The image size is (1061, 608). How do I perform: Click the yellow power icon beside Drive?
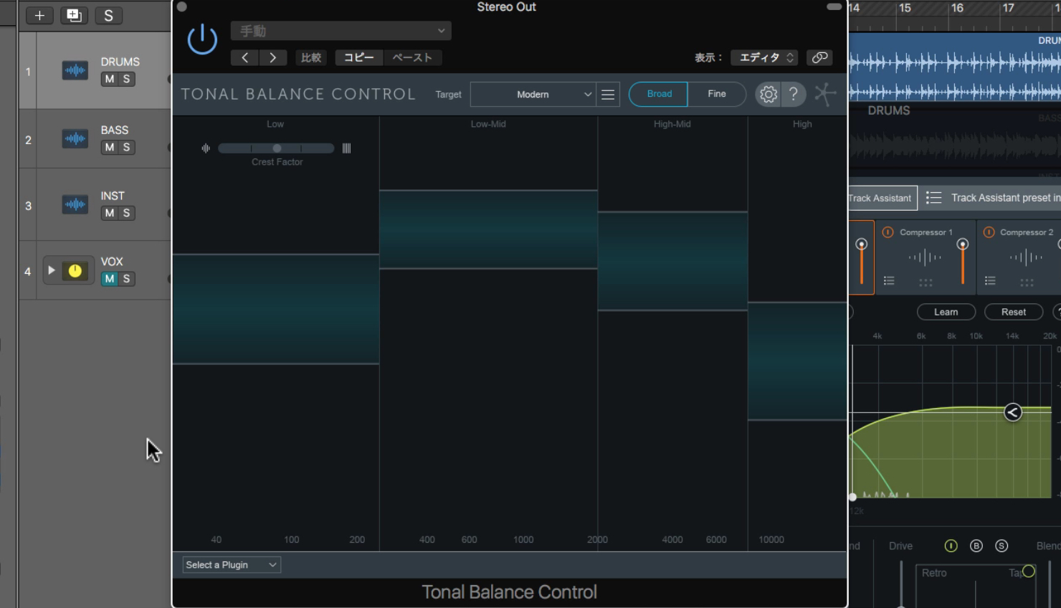click(951, 546)
